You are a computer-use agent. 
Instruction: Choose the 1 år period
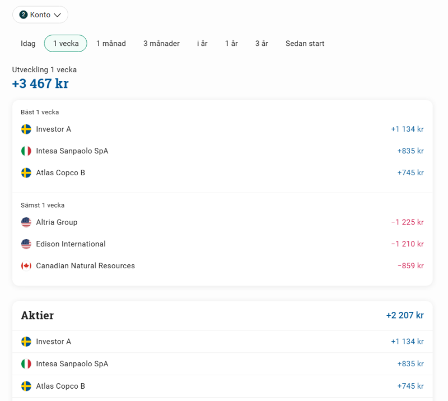point(231,44)
